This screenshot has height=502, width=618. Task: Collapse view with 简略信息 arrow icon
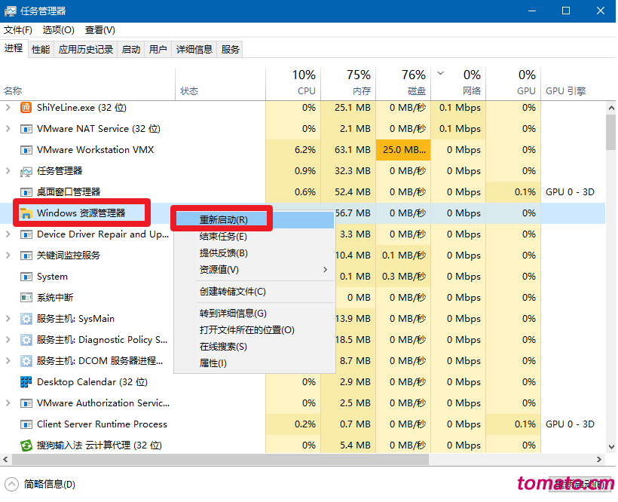tap(11, 484)
